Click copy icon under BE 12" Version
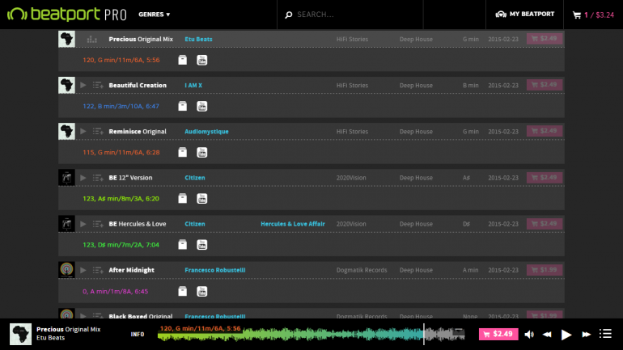Viewport: 623px width, 350px height. pyautogui.click(x=182, y=198)
